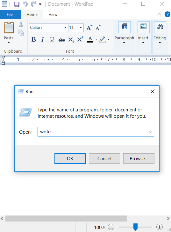Open the Calibri font family dropdown

coord(65,28)
